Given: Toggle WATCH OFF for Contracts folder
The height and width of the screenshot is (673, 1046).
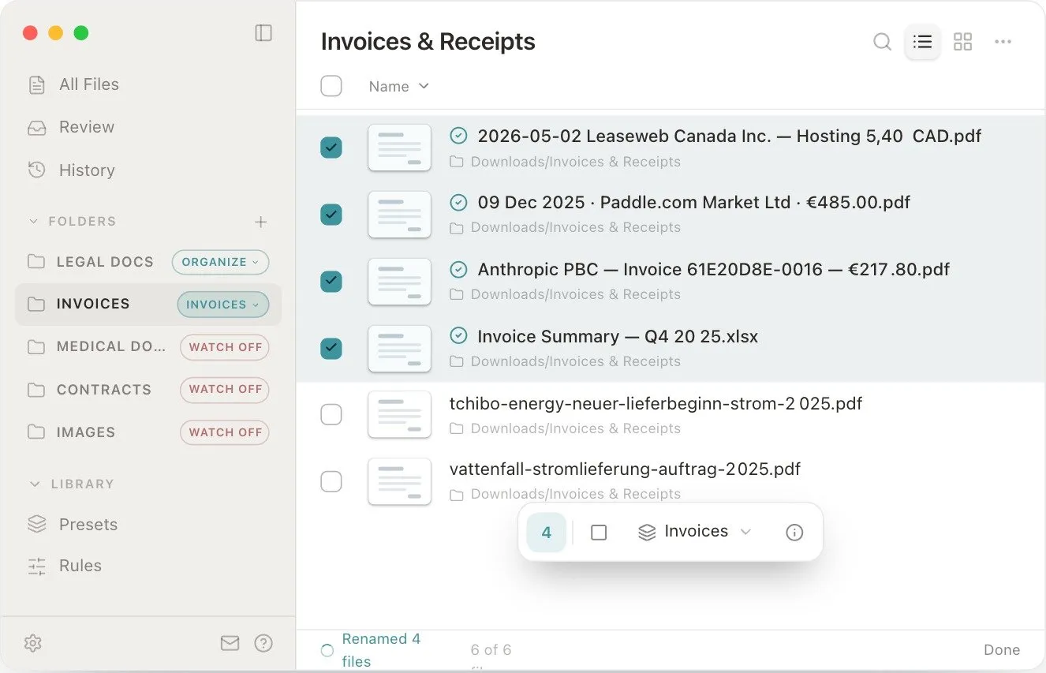Looking at the screenshot, I should [x=225, y=389].
